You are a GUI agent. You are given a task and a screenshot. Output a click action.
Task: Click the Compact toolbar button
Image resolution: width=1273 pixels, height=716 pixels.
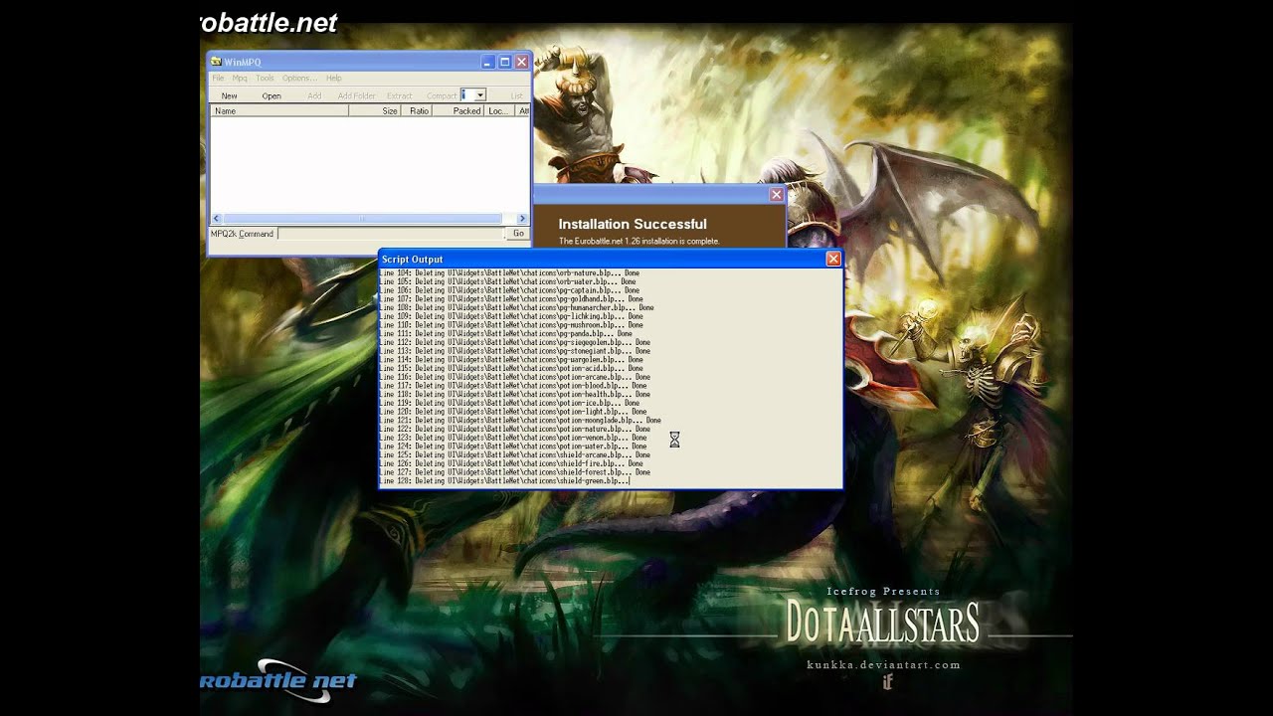(442, 95)
